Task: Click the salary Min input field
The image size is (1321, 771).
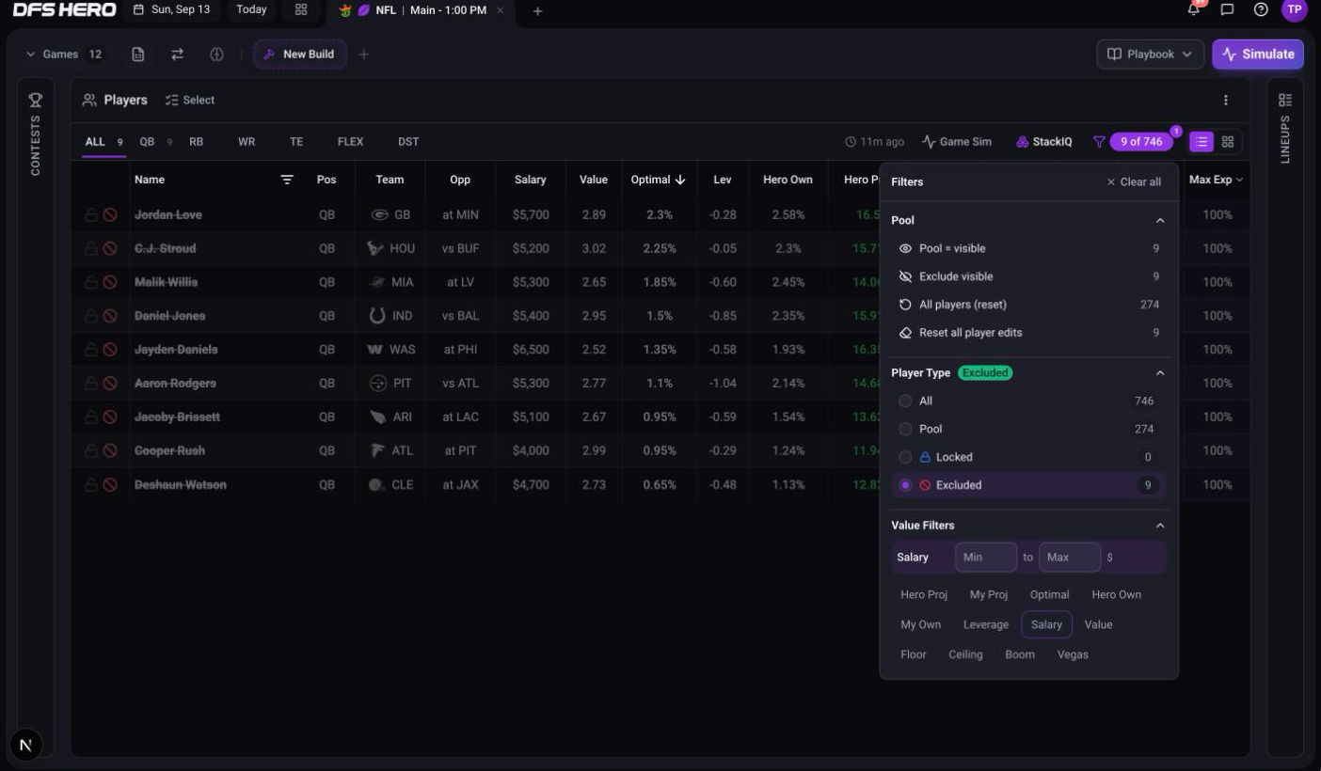Action: coord(986,558)
